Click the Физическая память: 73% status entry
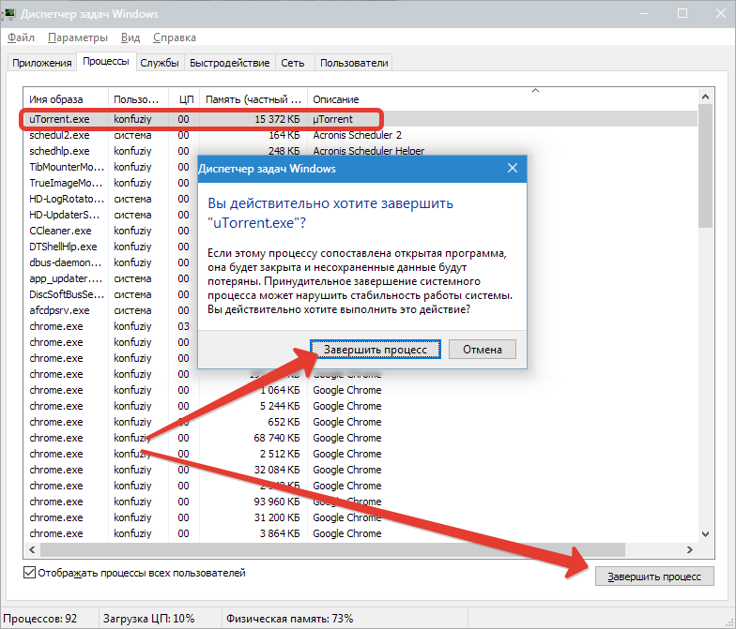This screenshot has width=736, height=629. pos(289,619)
